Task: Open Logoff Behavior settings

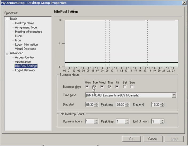Action: pos(25,70)
